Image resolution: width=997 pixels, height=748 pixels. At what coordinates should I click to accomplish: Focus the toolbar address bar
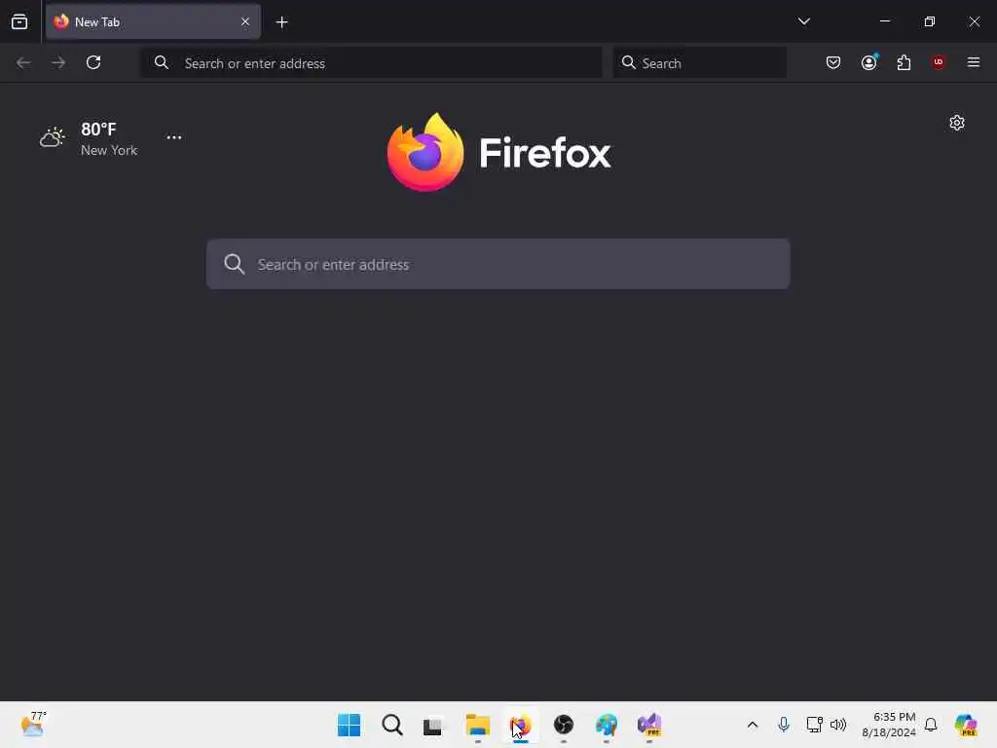pyautogui.click(x=371, y=63)
